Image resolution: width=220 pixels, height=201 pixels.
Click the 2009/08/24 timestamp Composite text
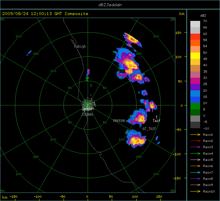tap(45, 14)
